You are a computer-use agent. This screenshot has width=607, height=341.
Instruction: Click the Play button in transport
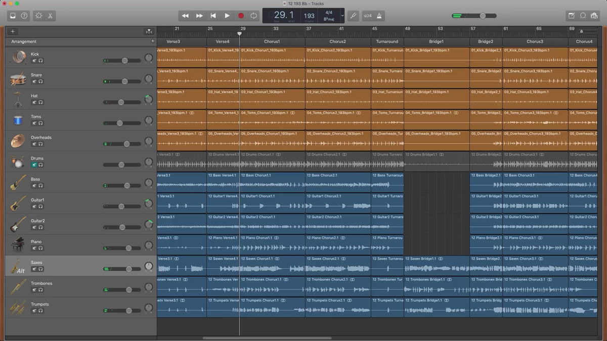click(x=227, y=16)
